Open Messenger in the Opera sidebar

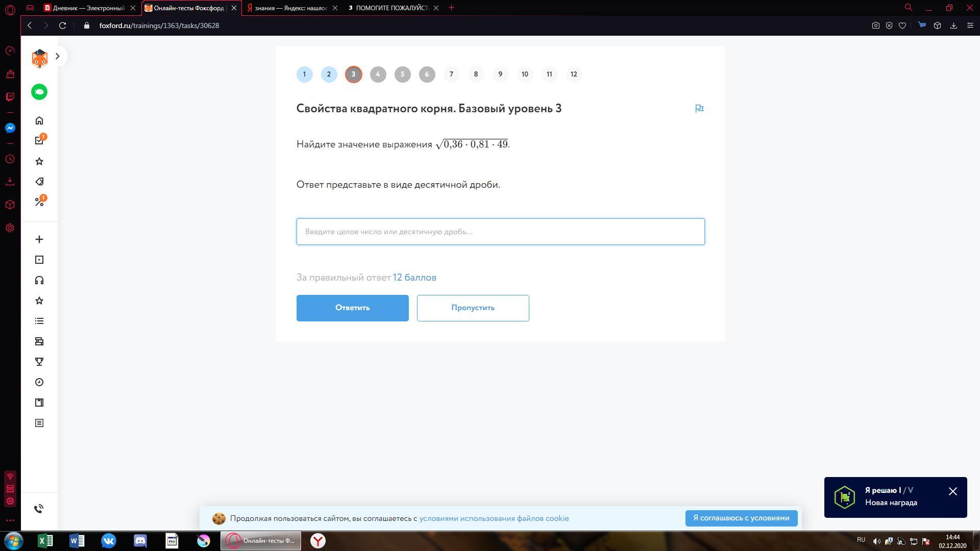point(10,128)
